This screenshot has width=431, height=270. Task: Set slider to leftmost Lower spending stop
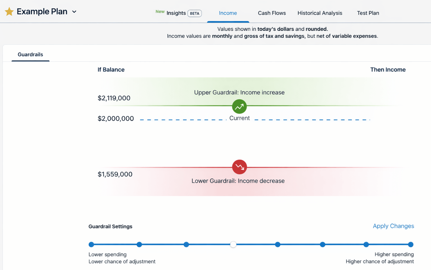91,244
